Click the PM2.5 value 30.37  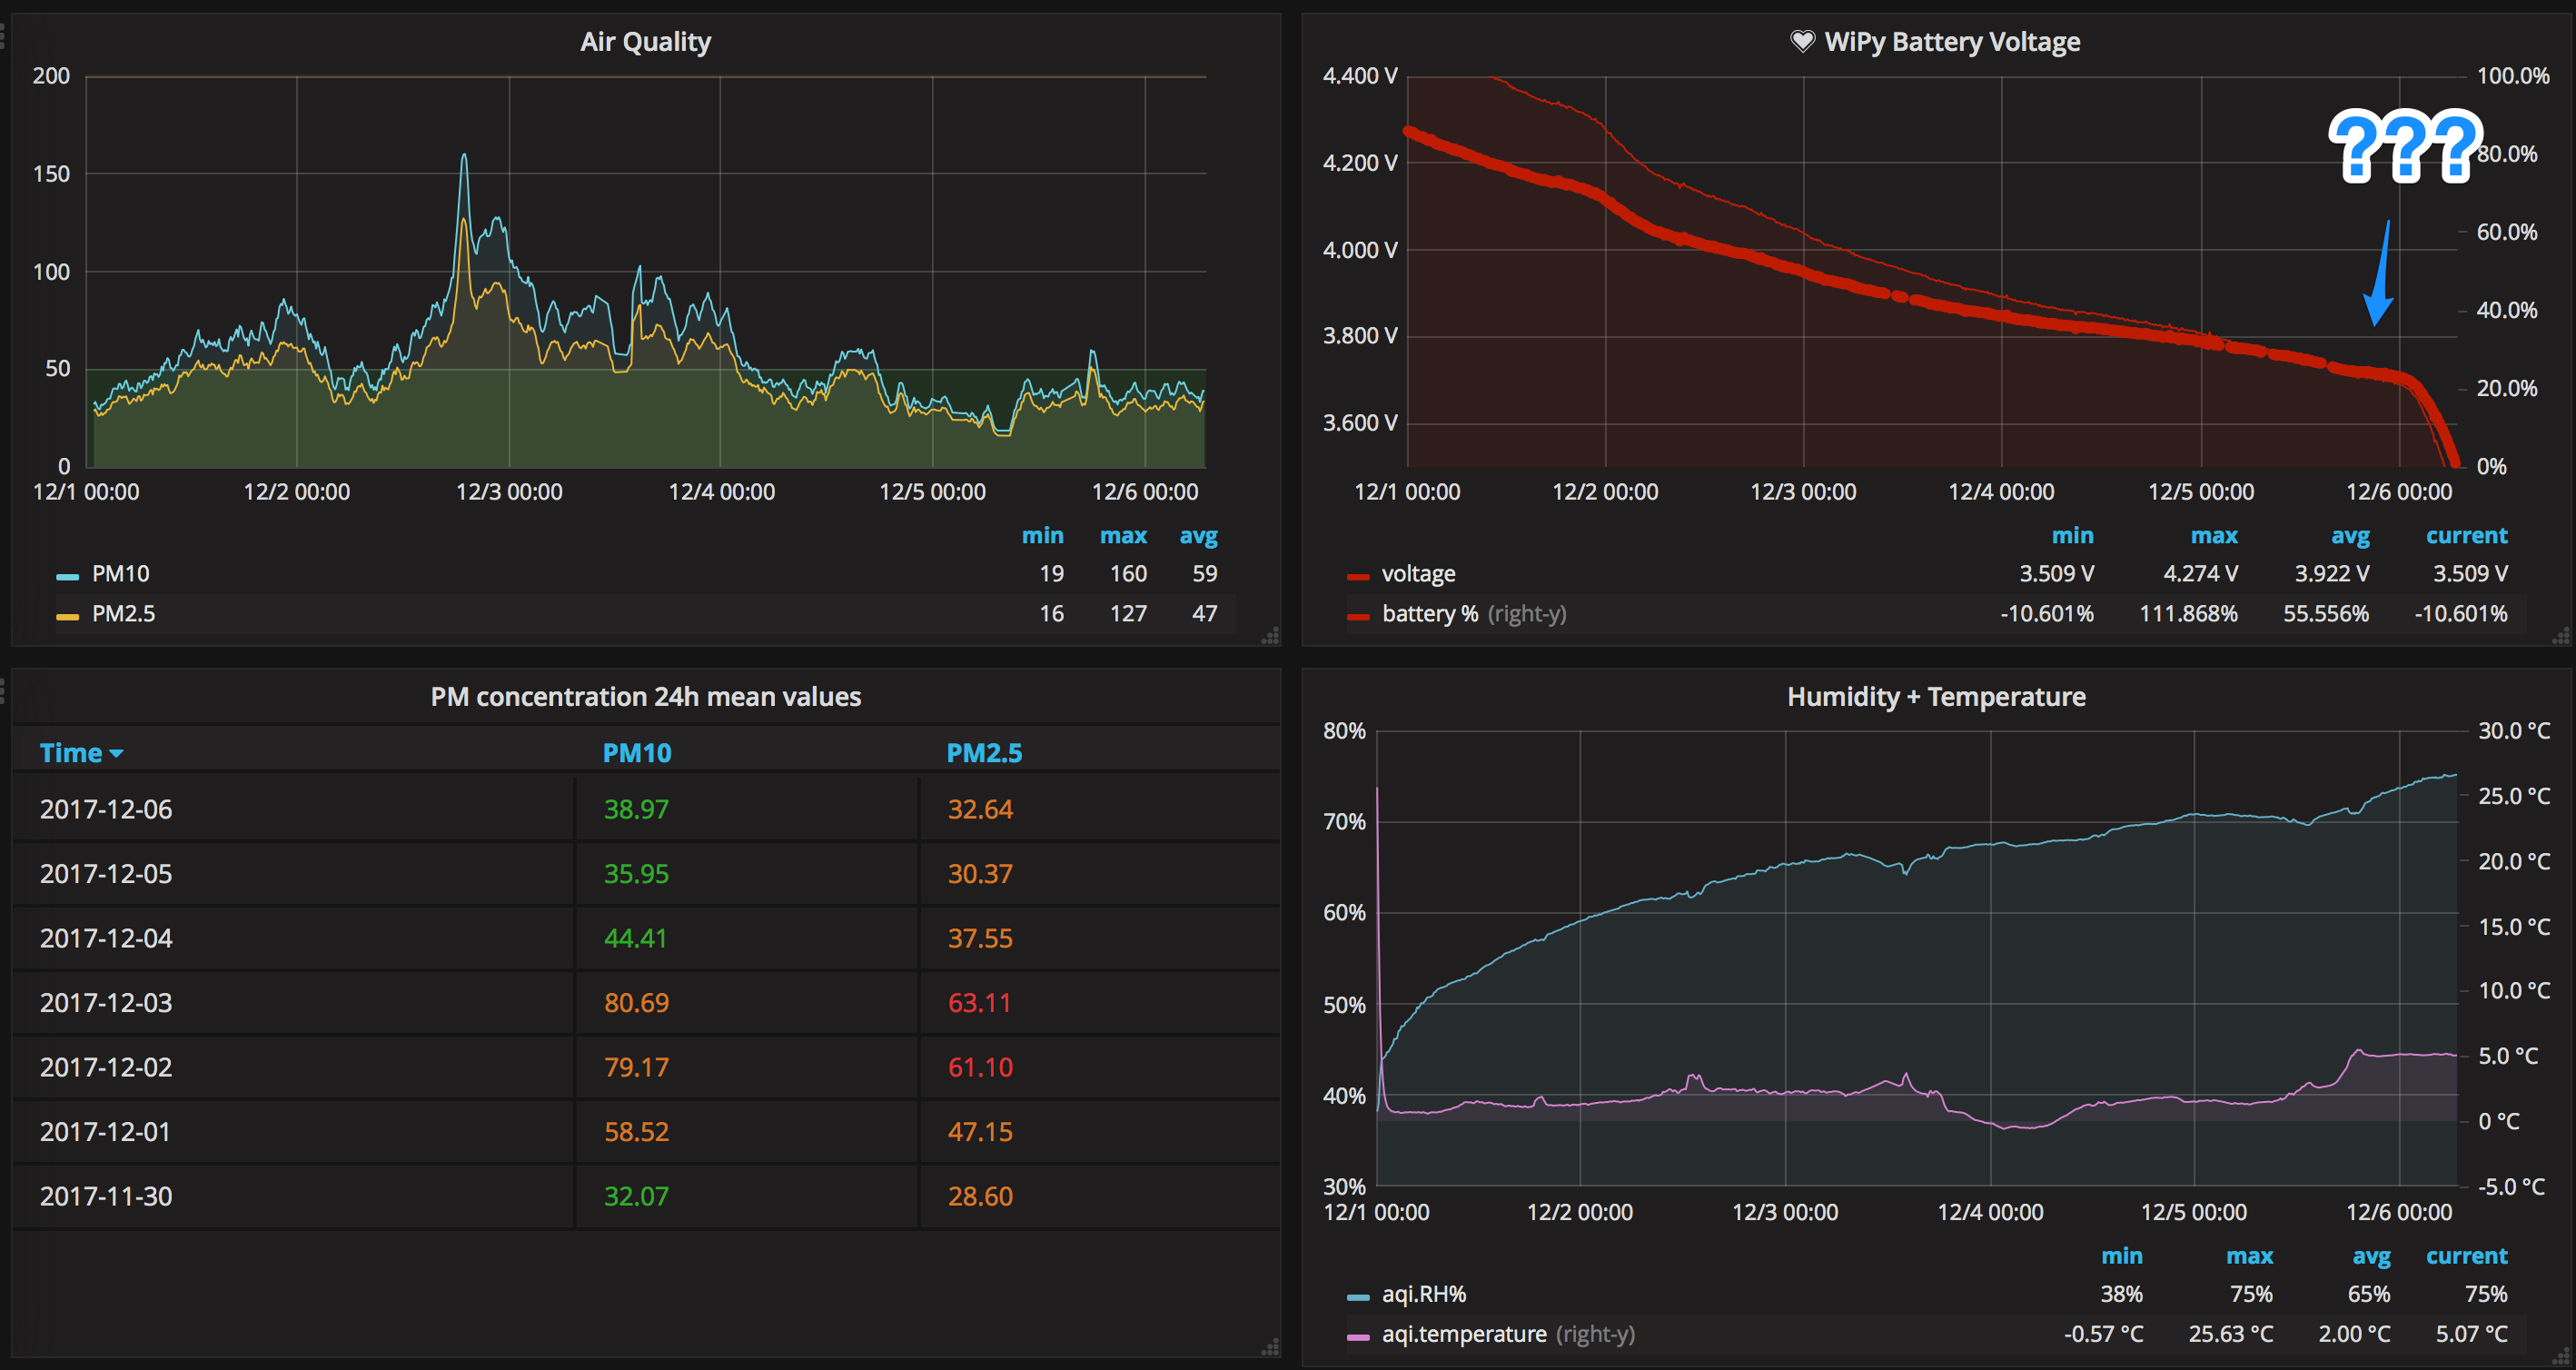tap(980, 874)
